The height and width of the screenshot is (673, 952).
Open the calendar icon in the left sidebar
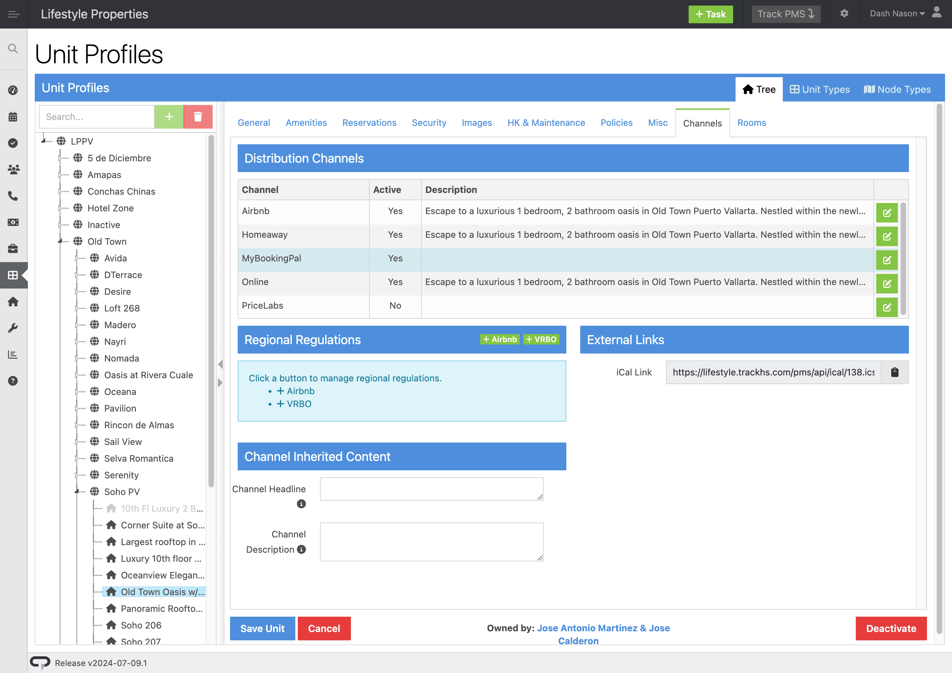pos(13,116)
